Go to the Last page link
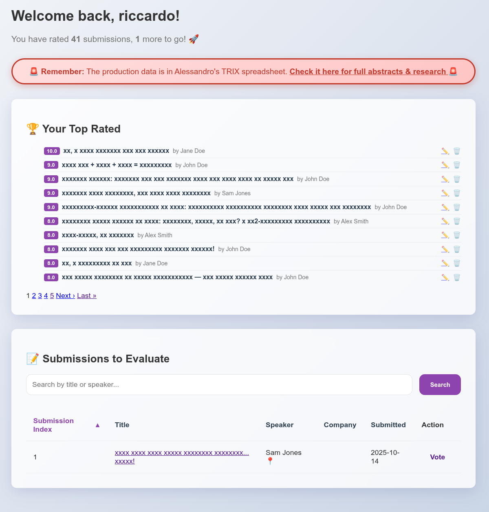 click(x=86, y=296)
